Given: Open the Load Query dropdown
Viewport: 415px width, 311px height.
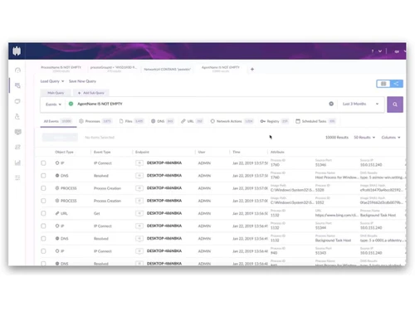Looking at the screenshot, I should [x=52, y=81].
